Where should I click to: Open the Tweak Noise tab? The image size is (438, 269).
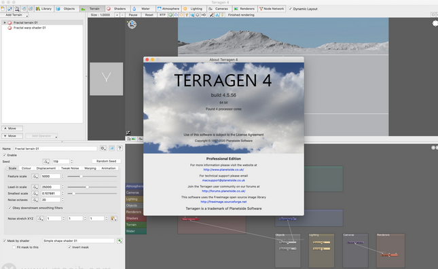pos(70,168)
